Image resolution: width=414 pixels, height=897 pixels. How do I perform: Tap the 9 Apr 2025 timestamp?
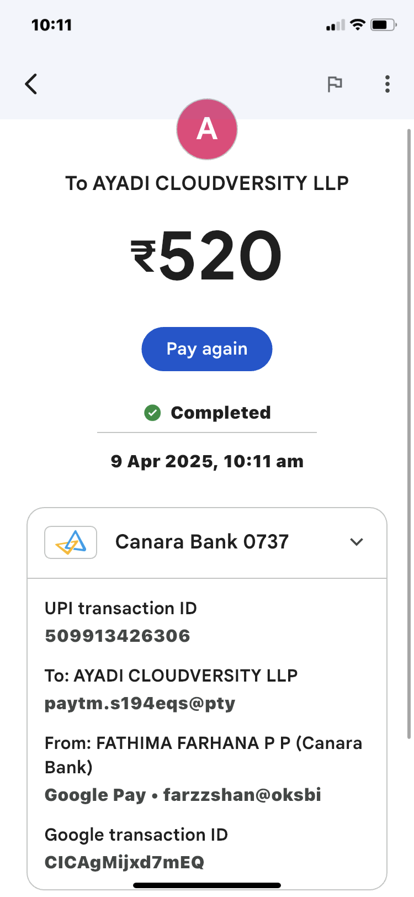pos(207,461)
